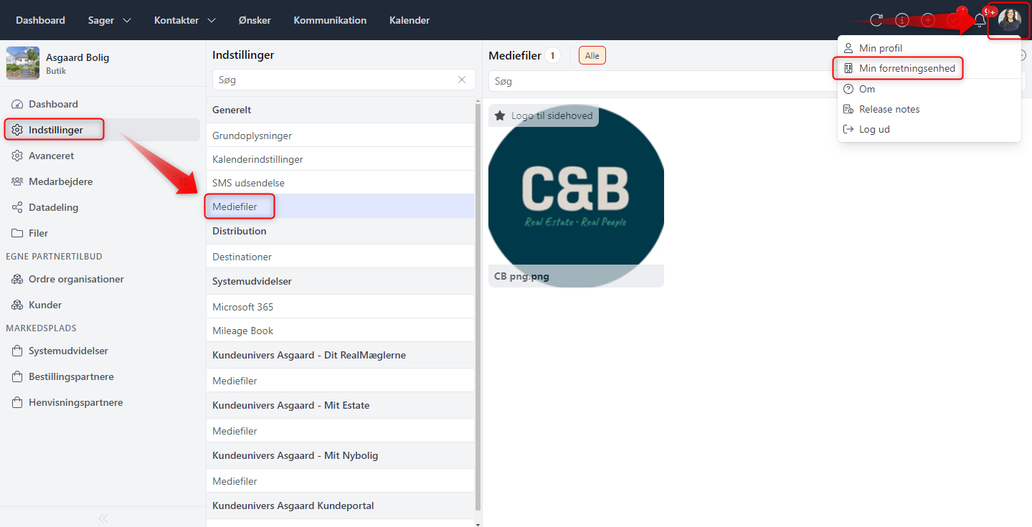
Task: Click the file name CB png.png
Action: [x=522, y=276]
